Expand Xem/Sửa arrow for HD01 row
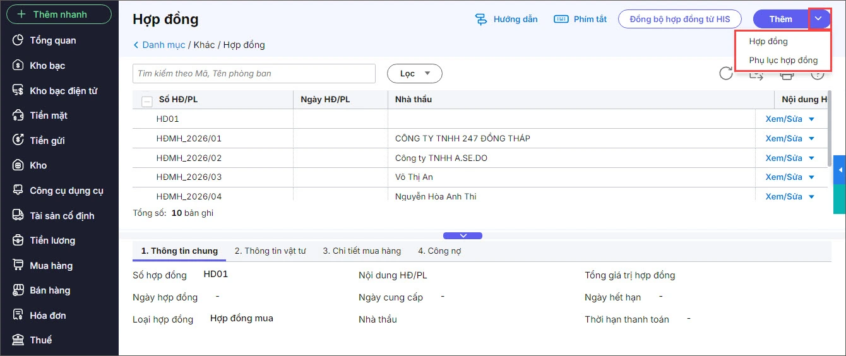The image size is (846, 356). tap(811, 119)
